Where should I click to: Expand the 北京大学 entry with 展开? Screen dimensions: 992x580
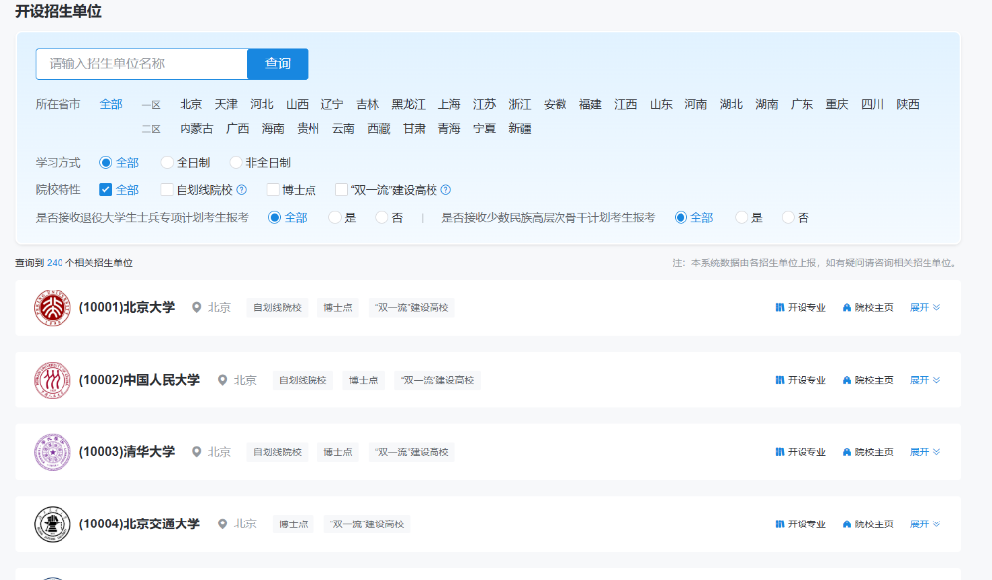(x=925, y=308)
